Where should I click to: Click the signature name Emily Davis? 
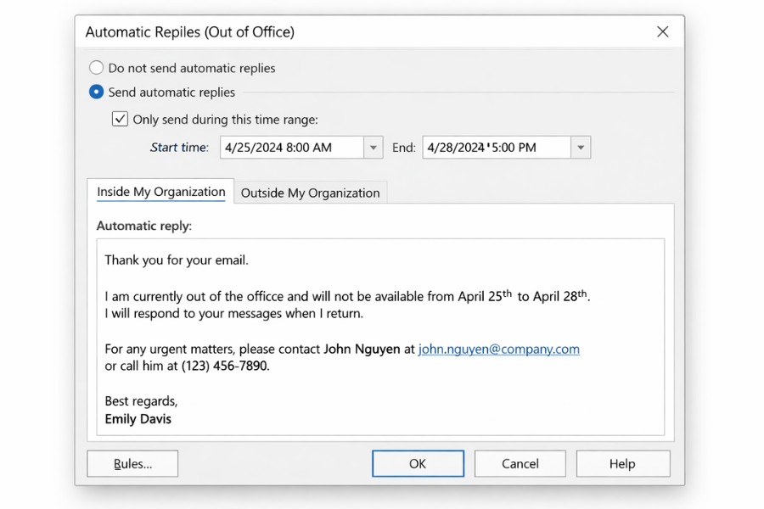138,418
